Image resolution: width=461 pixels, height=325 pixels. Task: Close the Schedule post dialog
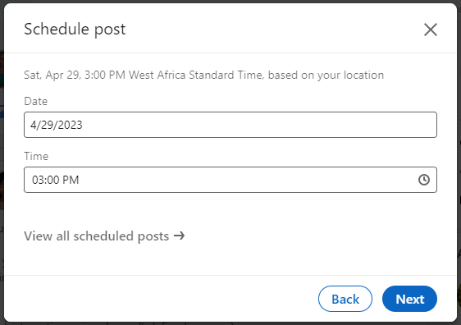tap(431, 30)
